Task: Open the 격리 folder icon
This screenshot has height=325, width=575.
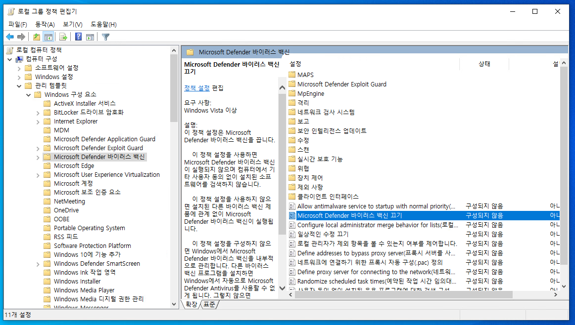Action: [292, 103]
